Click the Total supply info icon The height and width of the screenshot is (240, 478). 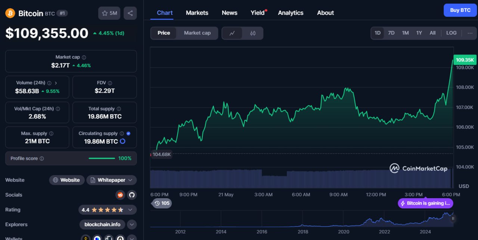click(119, 109)
